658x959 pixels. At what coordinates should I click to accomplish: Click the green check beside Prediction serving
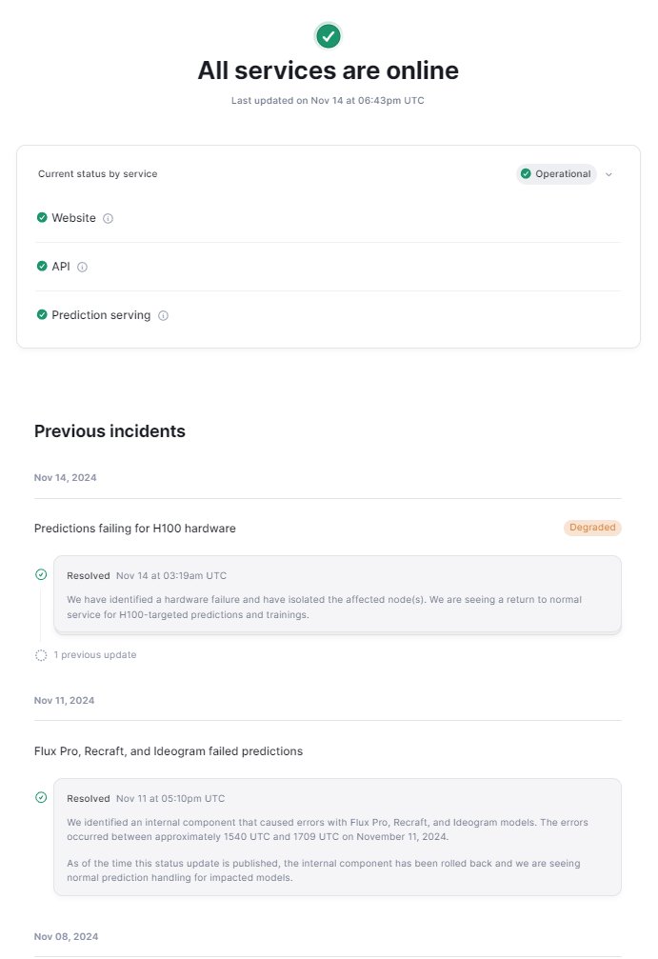coord(42,315)
